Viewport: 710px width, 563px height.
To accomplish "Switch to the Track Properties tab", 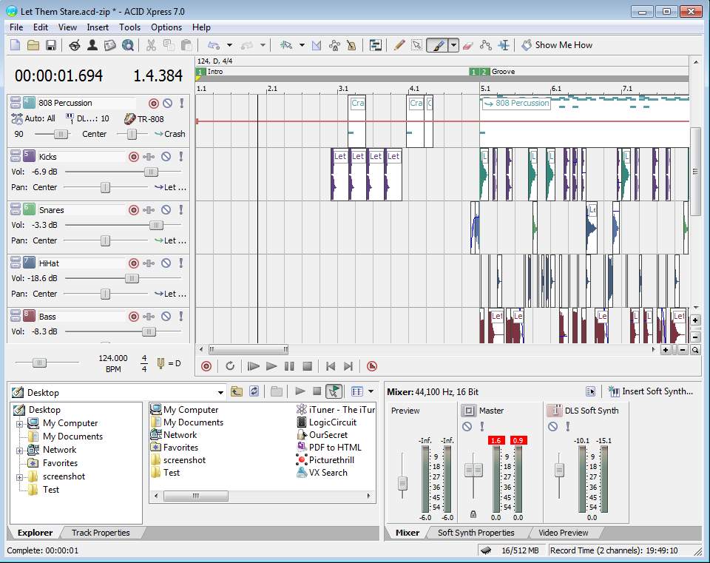I will 101,533.
